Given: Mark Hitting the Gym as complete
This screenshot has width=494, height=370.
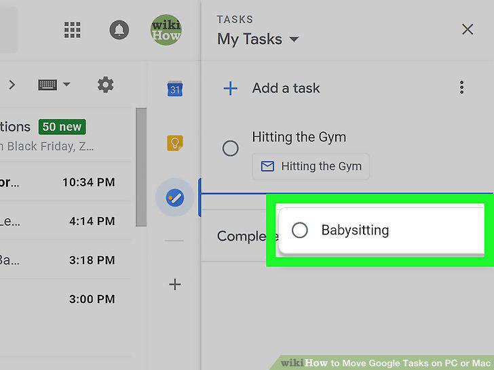Looking at the screenshot, I should click(230, 148).
